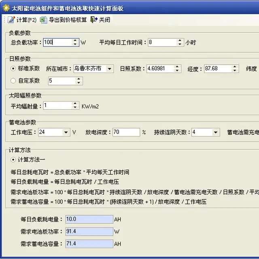Click the 负载参数 group label
This screenshot has height=259, width=259.
(x=20, y=33)
